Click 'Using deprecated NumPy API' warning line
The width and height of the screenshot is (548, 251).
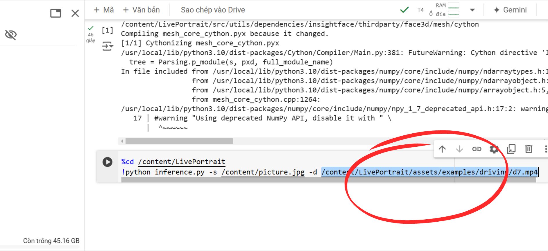click(x=262, y=118)
